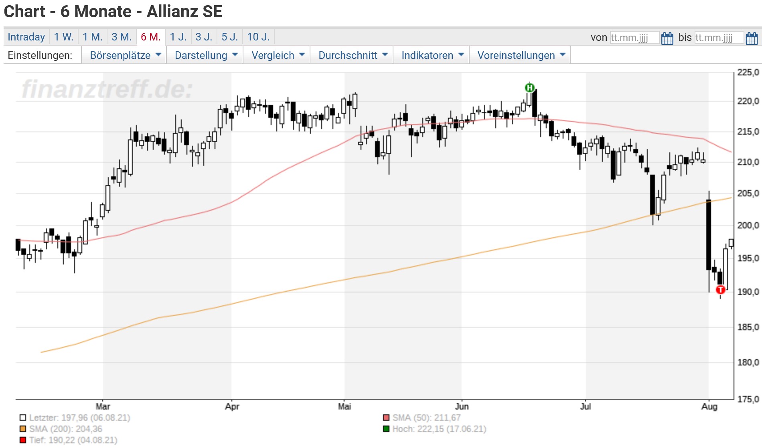This screenshot has width=762, height=448.
Task: Click the 'Aug' x-axis label
Action: [x=709, y=406]
